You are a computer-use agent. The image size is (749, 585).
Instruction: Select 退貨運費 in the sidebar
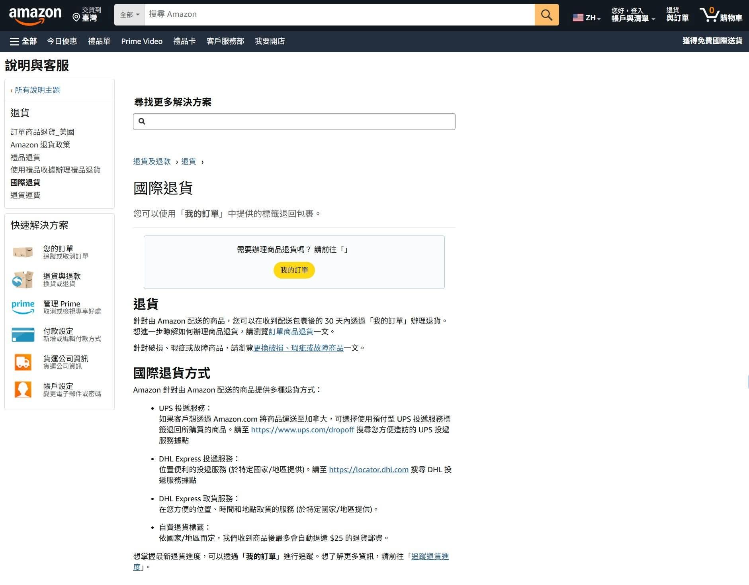coord(25,195)
